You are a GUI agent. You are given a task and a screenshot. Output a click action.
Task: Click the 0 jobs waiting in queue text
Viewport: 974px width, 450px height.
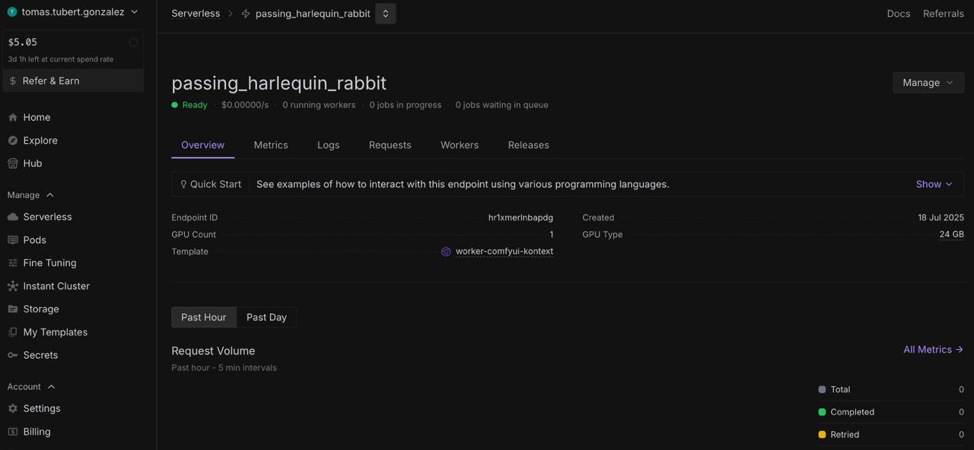pyautogui.click(x=502, y=105)
